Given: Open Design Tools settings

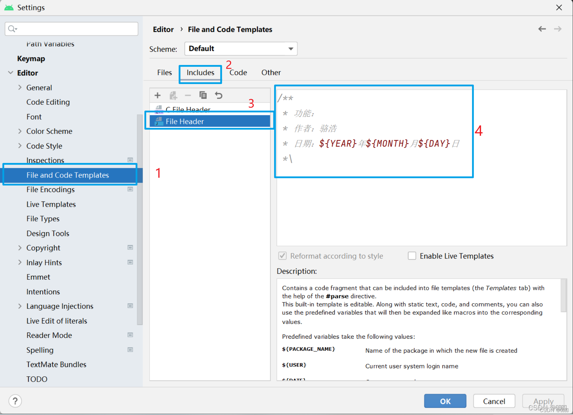Looking at the screenshot, I should 48,233.
